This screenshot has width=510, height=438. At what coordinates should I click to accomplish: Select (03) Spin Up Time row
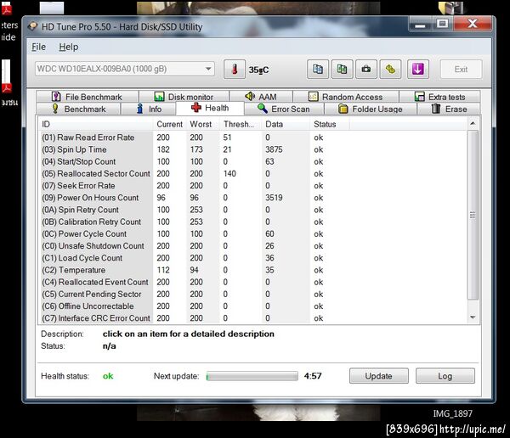[x=253, y=149]
